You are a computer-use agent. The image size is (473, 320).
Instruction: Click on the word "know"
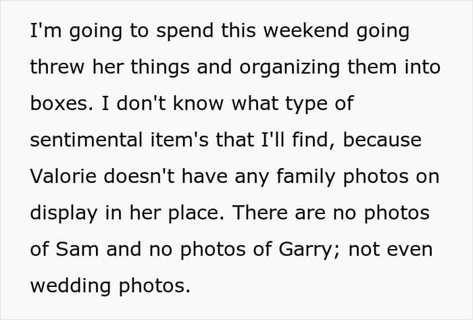coord(198,103)
